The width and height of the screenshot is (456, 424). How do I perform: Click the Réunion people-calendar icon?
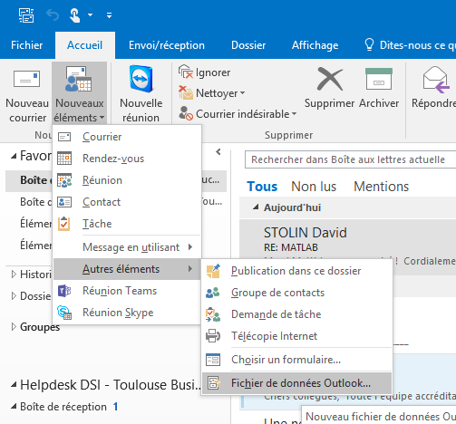[x=64, y=180]
